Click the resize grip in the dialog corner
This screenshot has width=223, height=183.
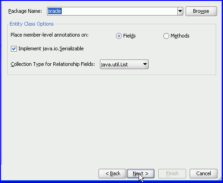(220, 178)
